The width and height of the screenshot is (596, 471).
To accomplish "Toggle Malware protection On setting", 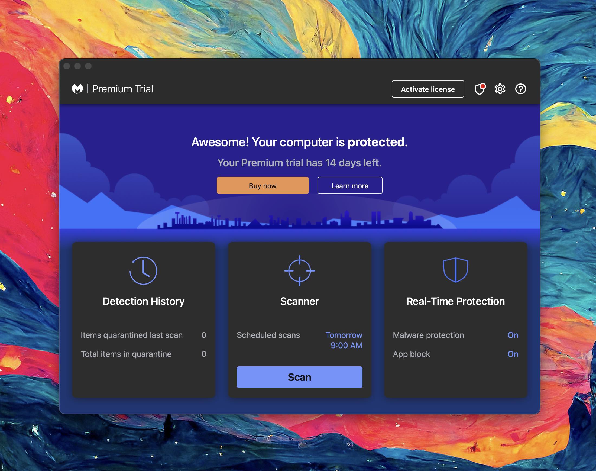I will (513, 335).
